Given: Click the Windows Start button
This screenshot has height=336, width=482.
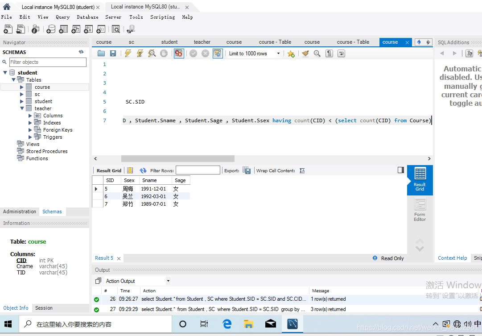Looking at the screenshot, I should click(x=8, y=324).
